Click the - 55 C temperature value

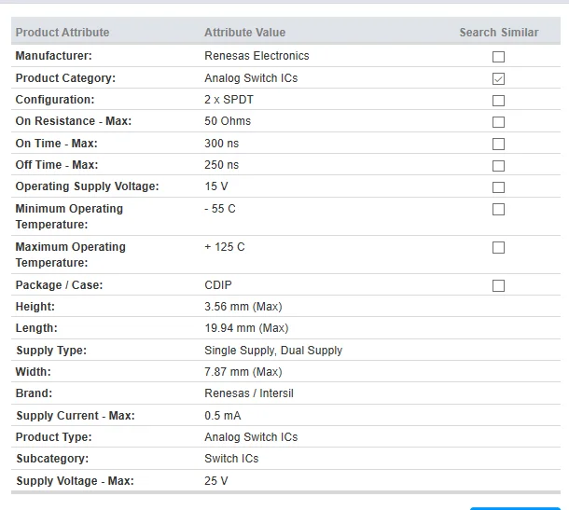[220, 209]
